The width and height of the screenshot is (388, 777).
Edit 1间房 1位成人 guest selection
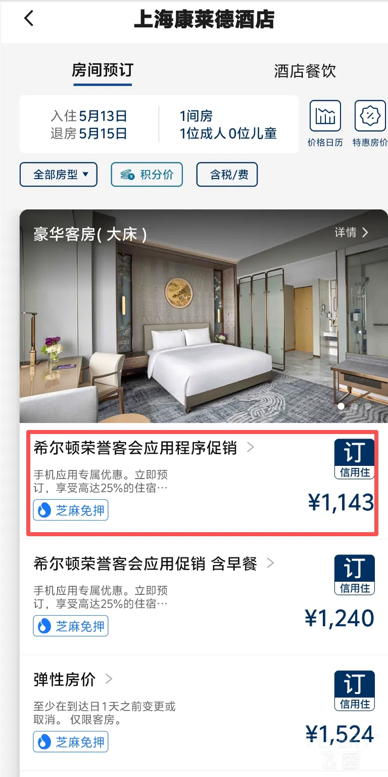[x=228, y=124]
